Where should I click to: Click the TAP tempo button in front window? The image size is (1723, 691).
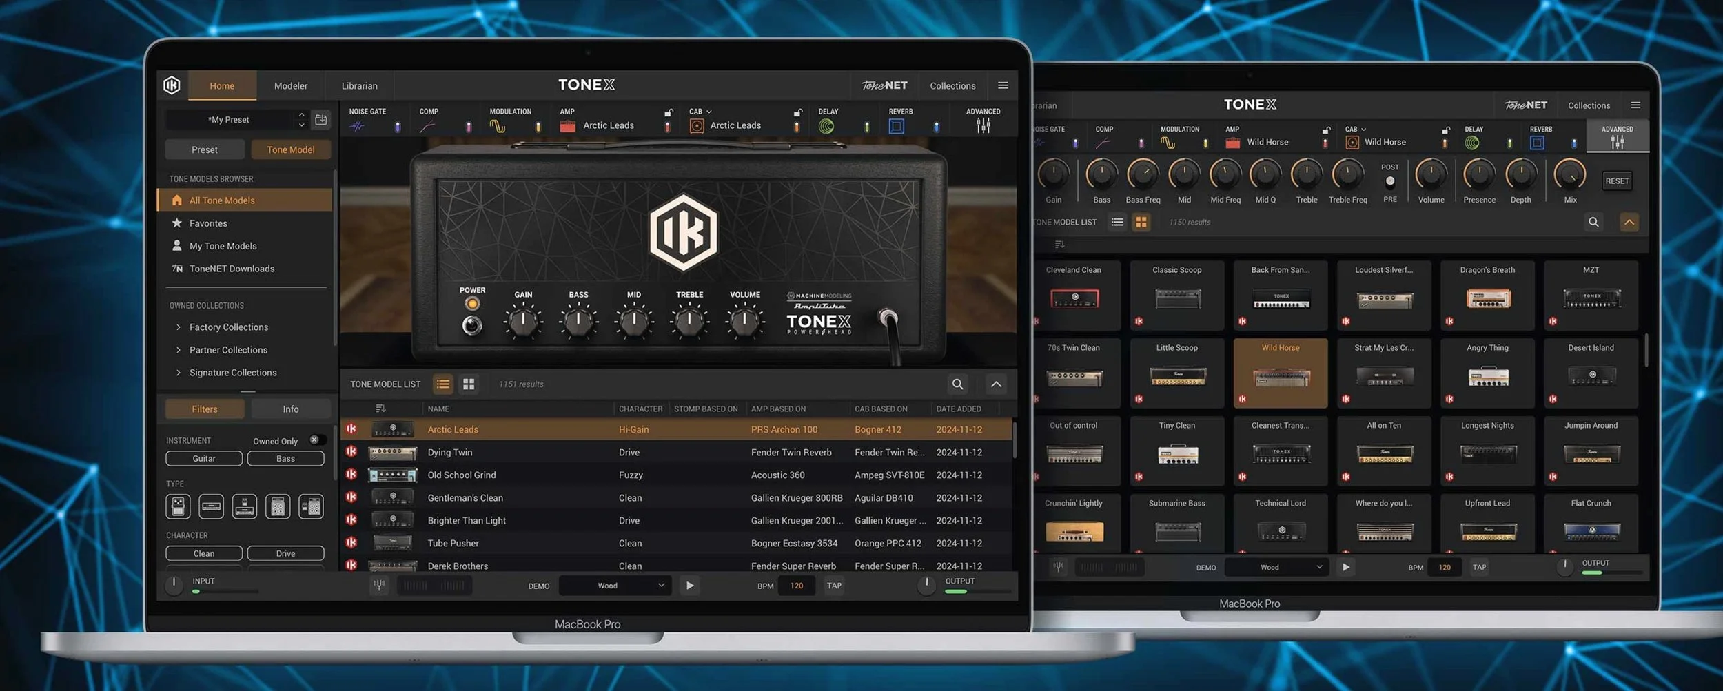834,586
